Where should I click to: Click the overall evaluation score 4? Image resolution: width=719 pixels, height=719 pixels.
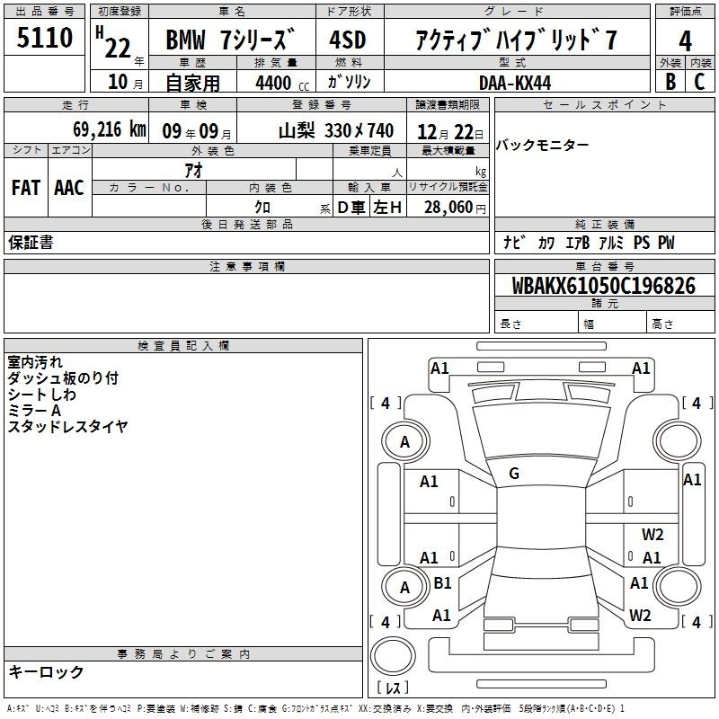click(686, 40)
